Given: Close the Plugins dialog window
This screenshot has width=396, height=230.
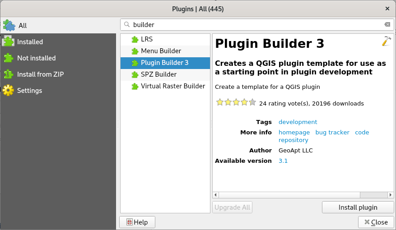Looking at the screenshot, I should tap(387, 9).
